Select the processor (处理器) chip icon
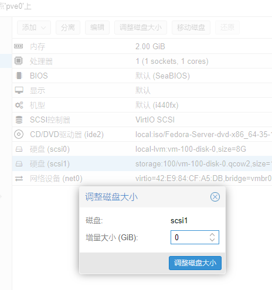 click(x=19, y=61)
